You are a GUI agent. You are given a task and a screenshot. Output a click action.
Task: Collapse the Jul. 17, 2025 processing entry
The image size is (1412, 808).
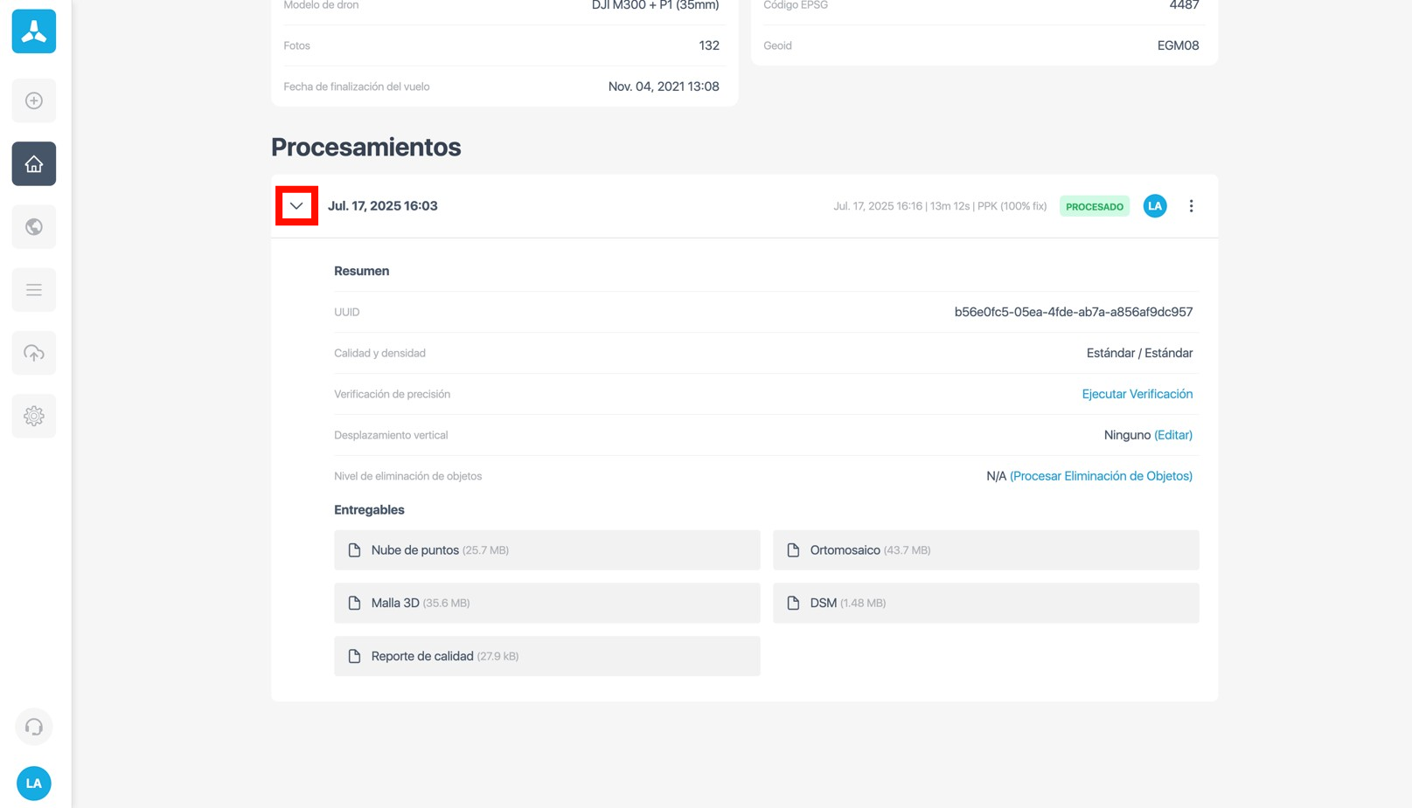pos(296,206)
